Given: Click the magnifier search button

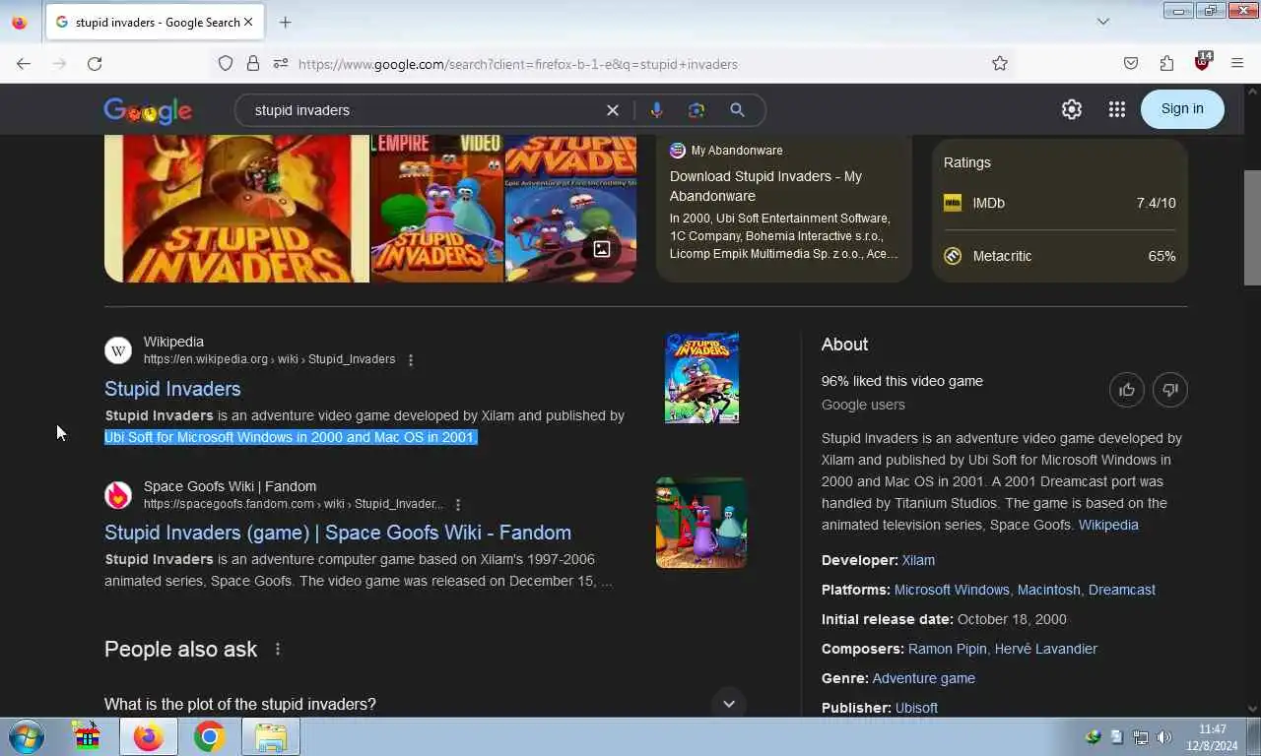Looking at the screenshot, I should coord(737,110).
